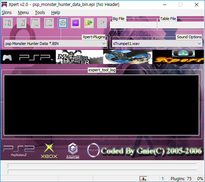Click the upper progress bar
The width and height of the screenshot is (205, 182).
pyautogui.click(x=102, y=165)
